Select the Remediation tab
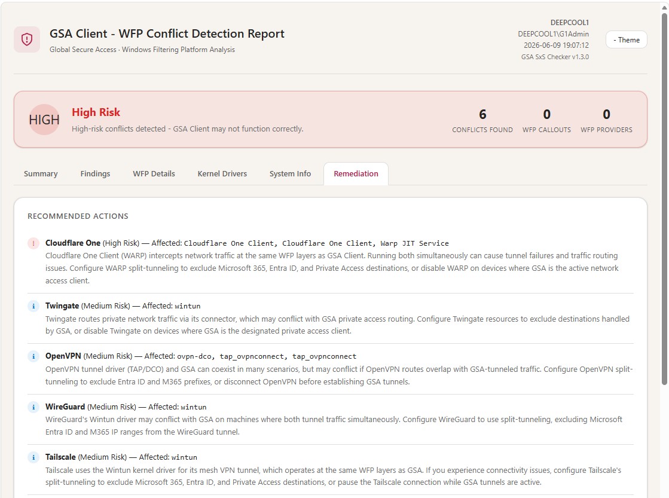This screenshot has height=498, width=669. point(356,174)
